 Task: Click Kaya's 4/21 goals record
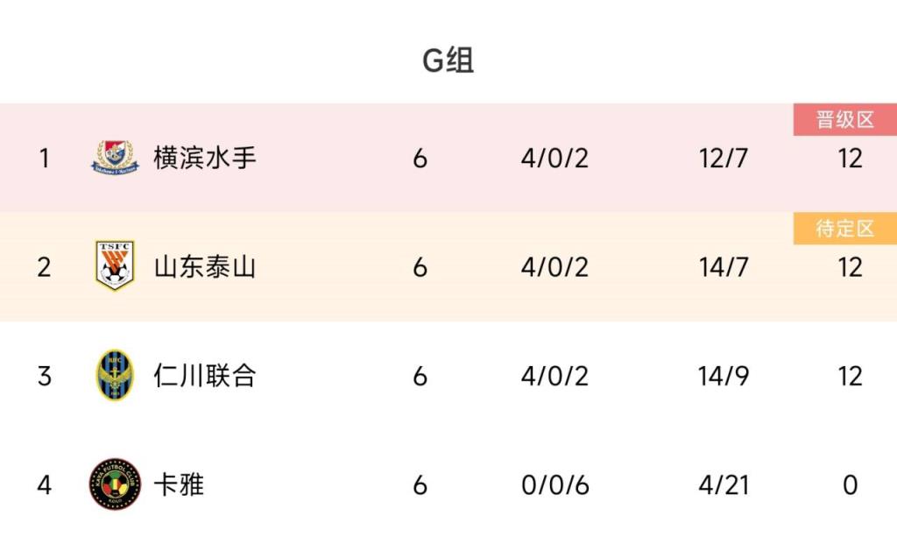724,484
